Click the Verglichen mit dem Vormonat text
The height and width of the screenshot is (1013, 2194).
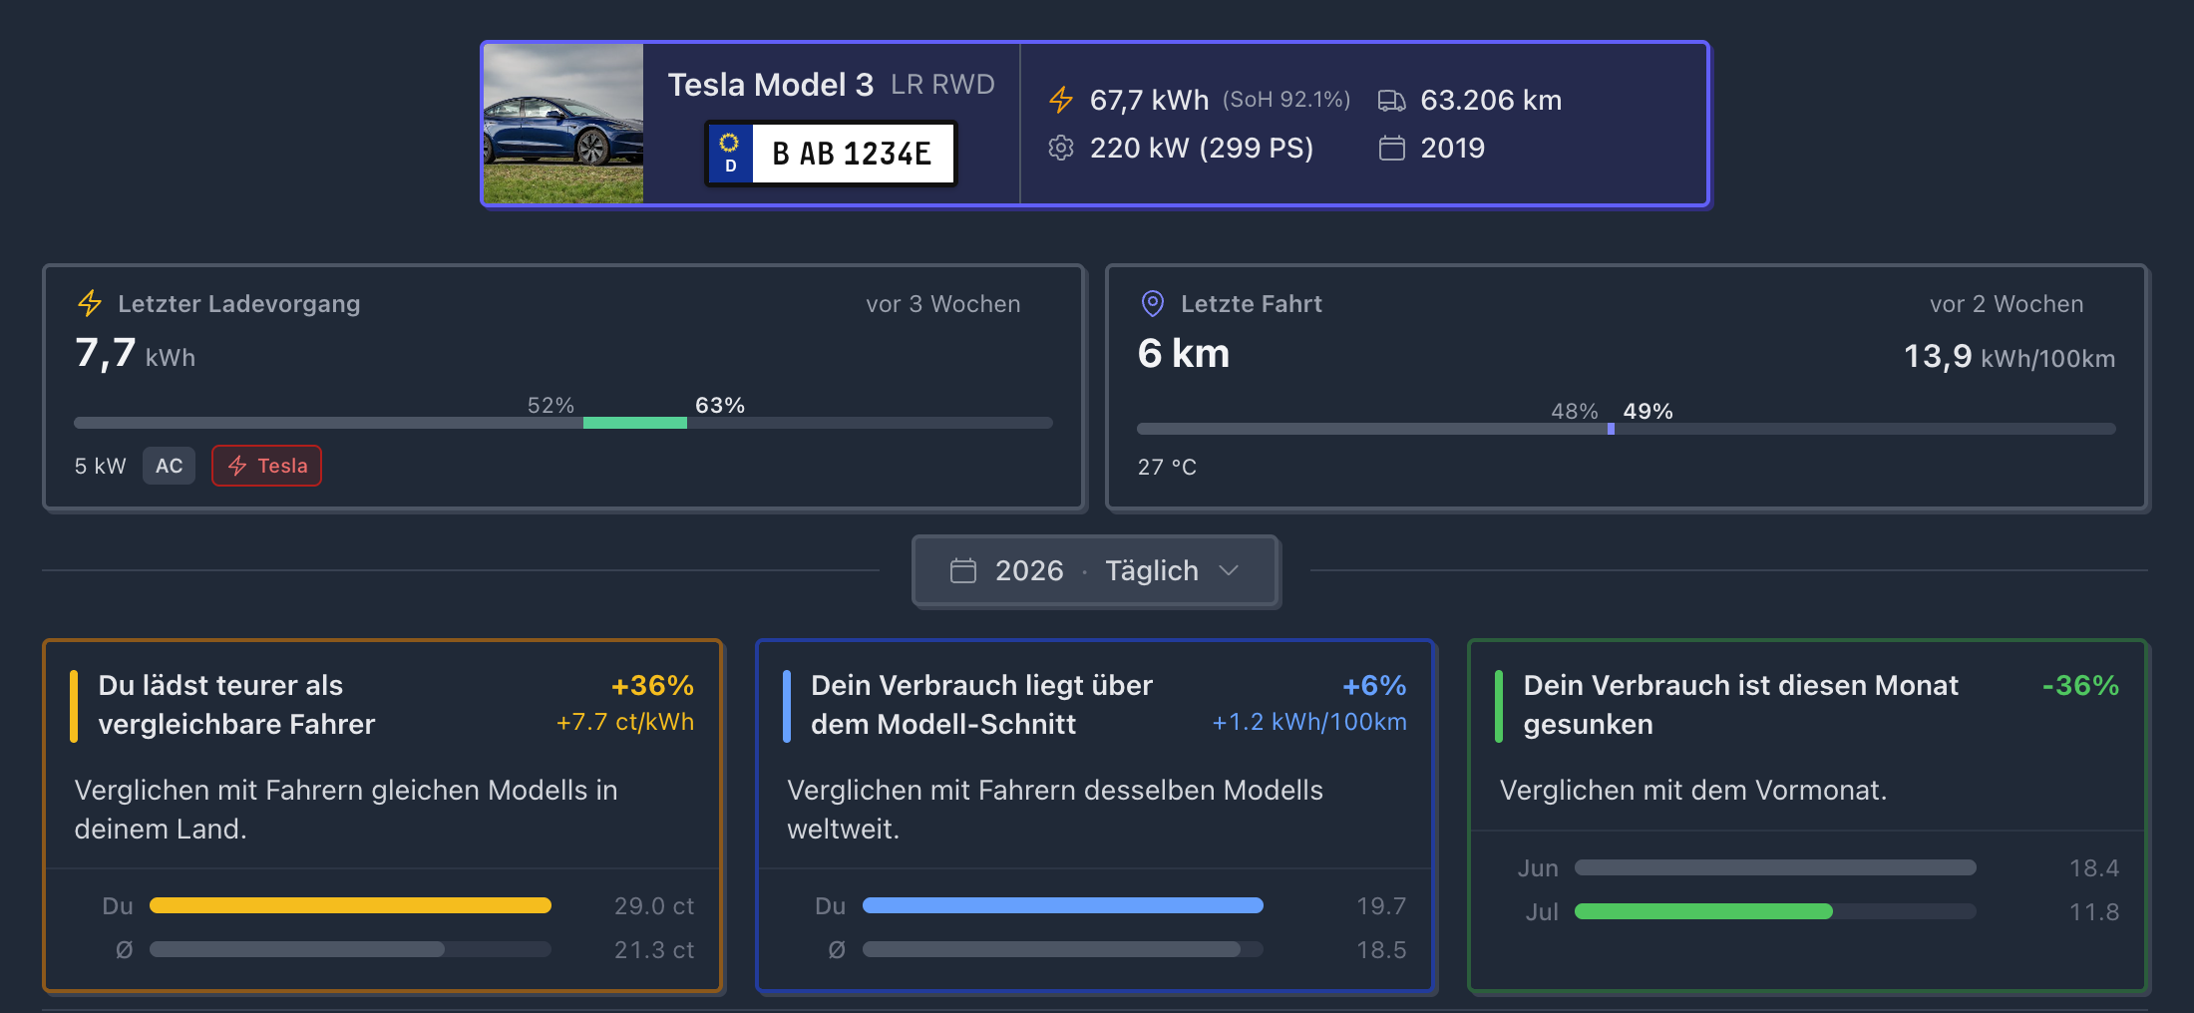[1693, 790]
